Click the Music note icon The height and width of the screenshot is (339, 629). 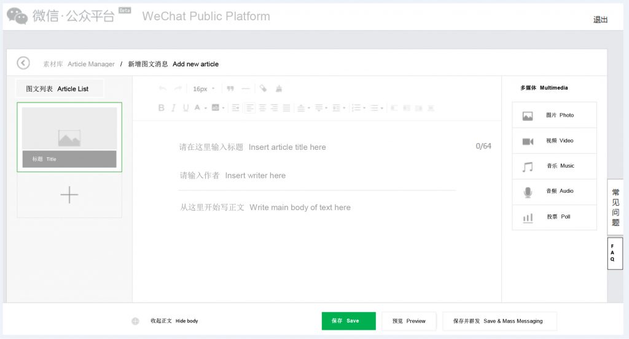(528, 166)
